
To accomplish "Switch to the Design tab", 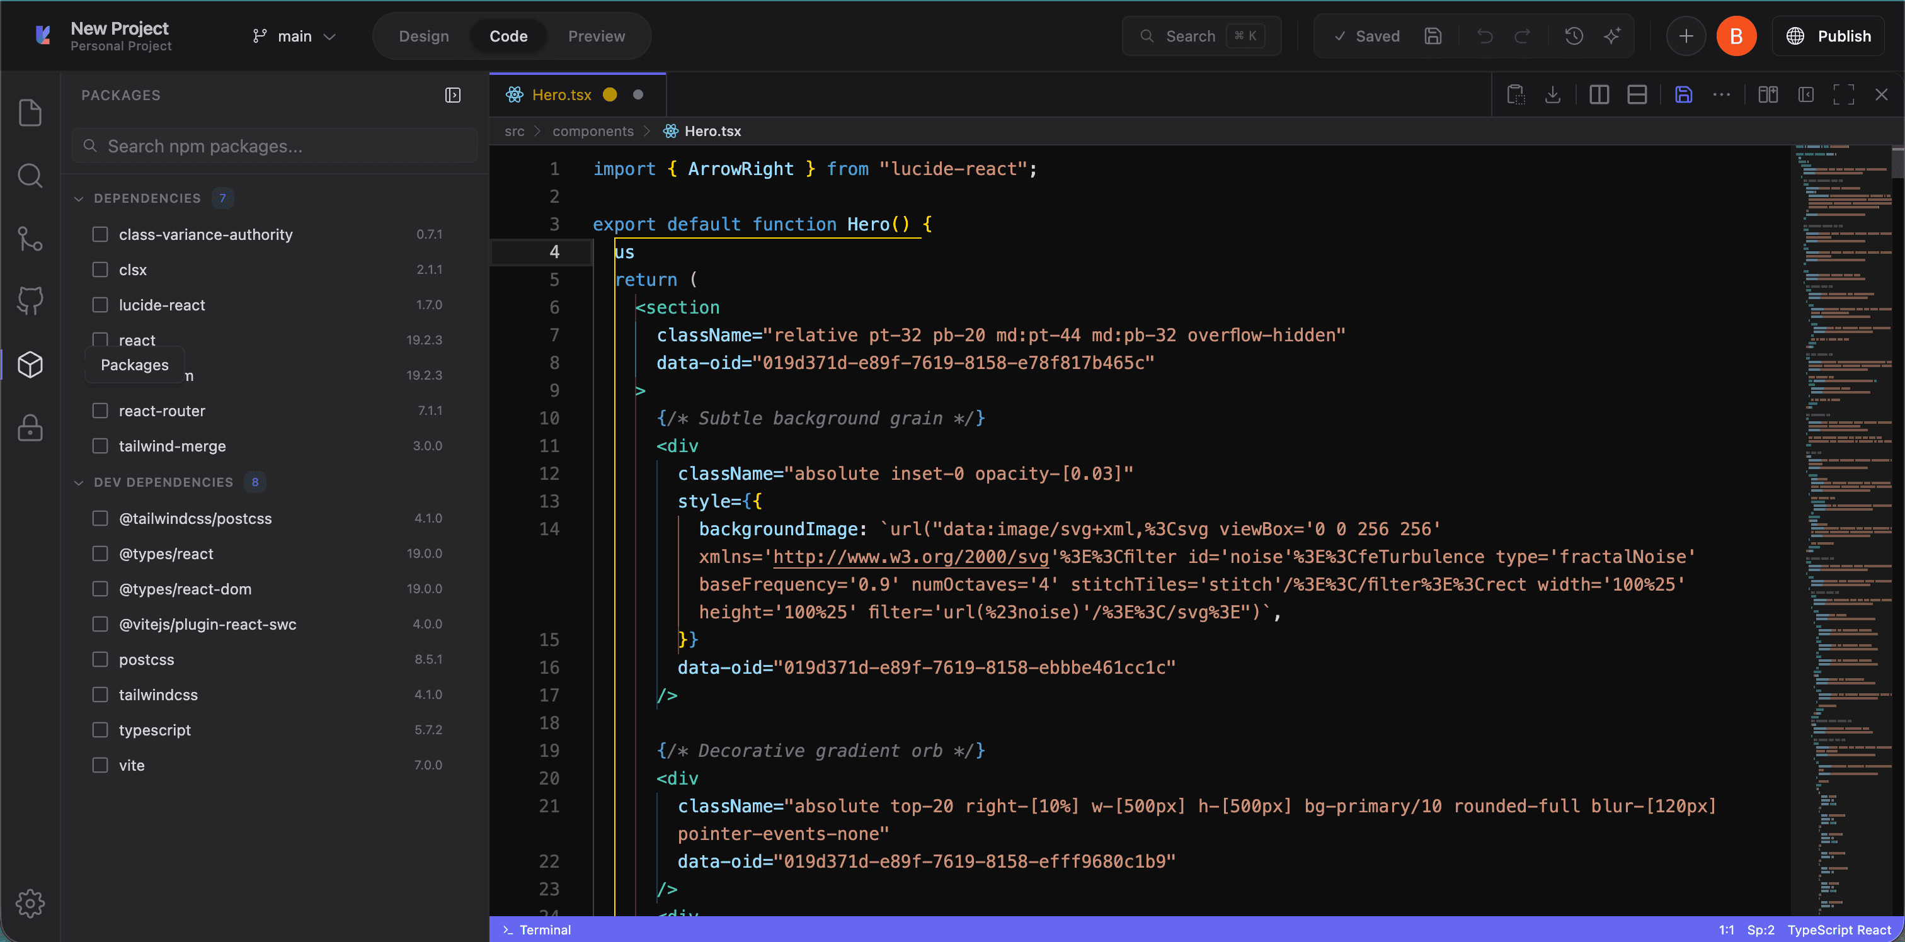I will (424, 37).
